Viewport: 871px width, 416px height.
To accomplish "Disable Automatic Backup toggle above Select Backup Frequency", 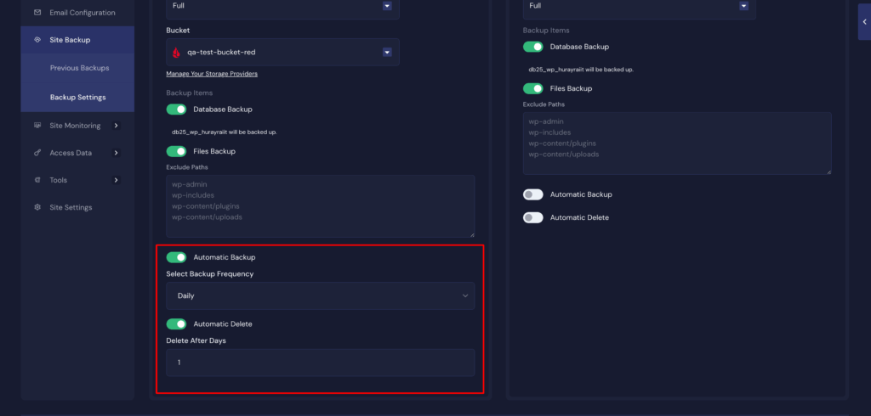I will (x=176, y=257).
